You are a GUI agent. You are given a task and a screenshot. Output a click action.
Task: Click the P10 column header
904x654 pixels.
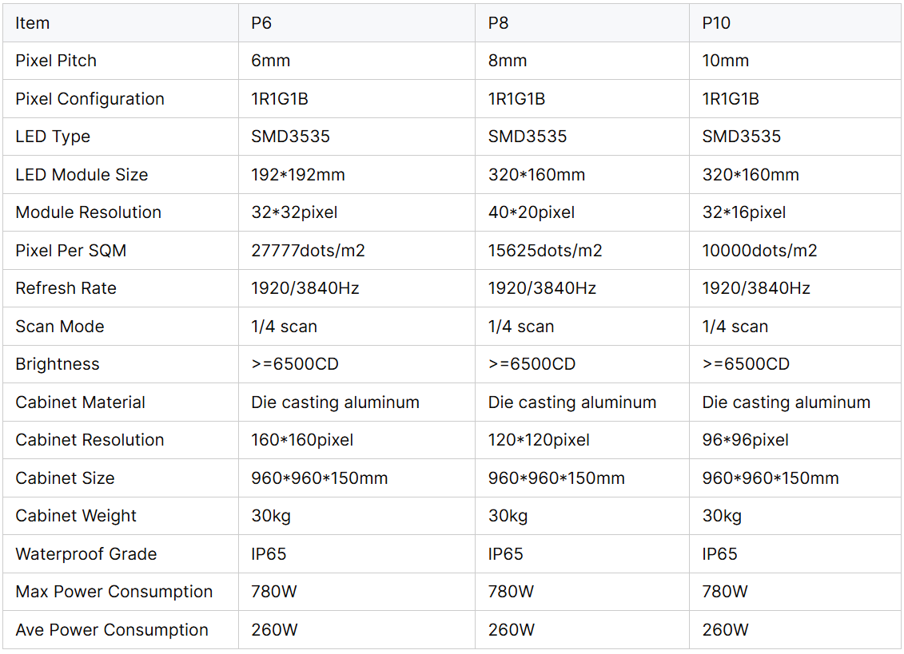pyautogui.click(x=716, y=23)
